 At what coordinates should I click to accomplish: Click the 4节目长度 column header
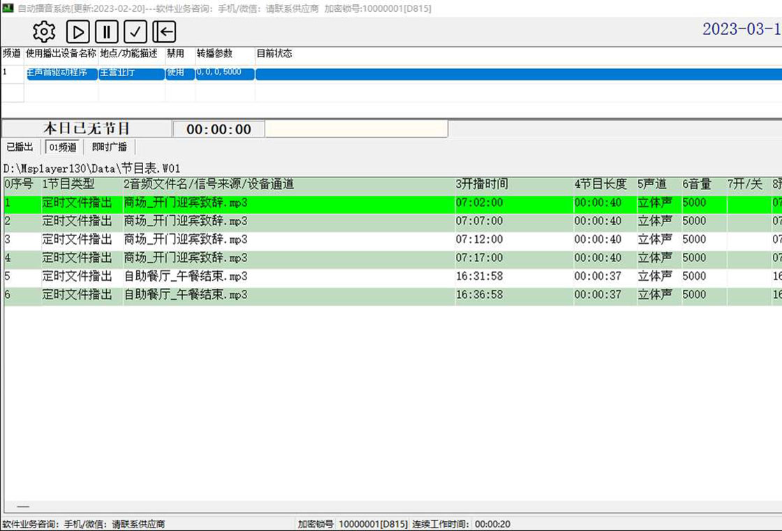tap(600, 184)
